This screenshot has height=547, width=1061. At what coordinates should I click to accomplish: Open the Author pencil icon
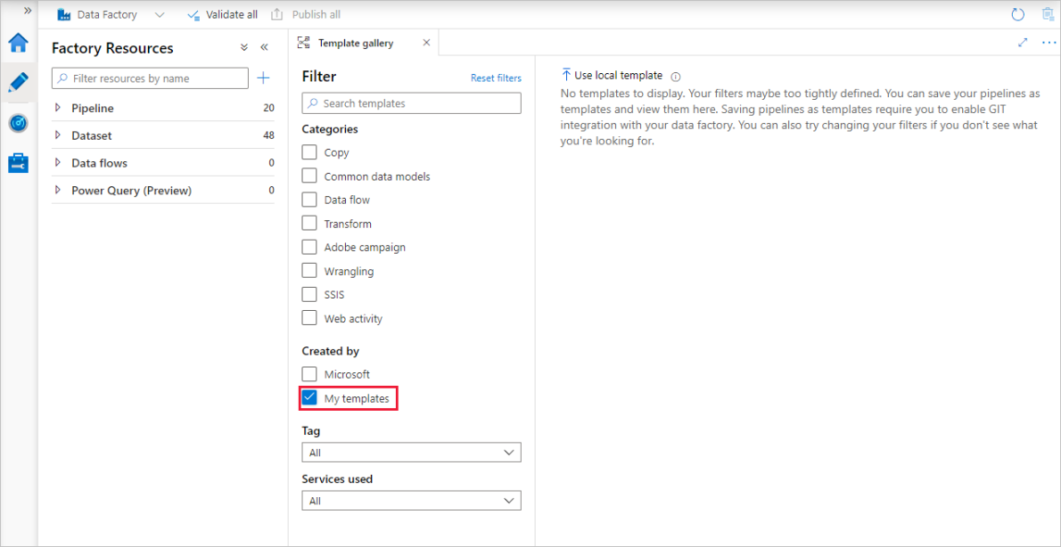[x=18, y=82]
